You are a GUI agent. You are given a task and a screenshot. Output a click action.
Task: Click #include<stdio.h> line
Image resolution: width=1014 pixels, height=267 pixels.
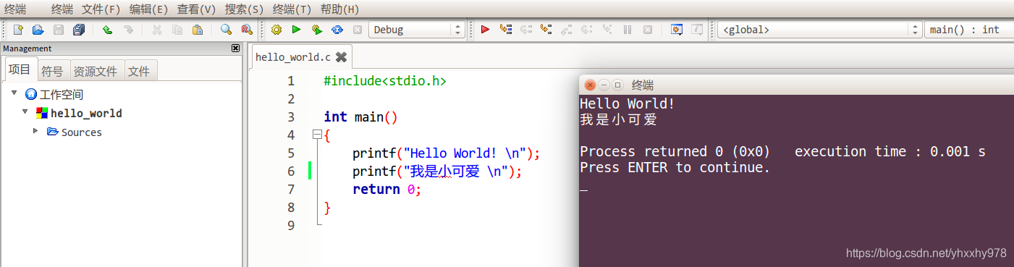(x=385, y=81)
